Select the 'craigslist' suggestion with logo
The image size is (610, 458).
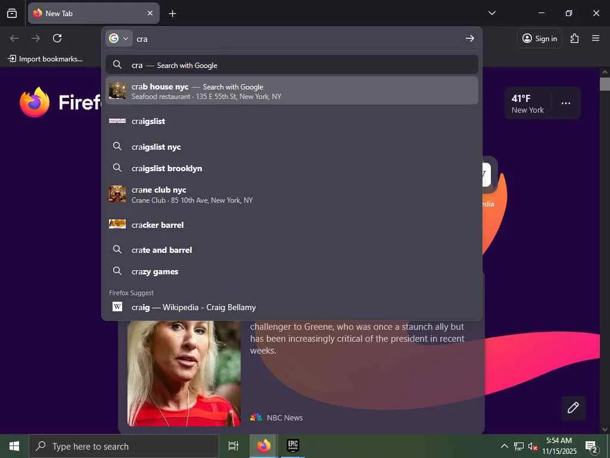pos(292,121)
